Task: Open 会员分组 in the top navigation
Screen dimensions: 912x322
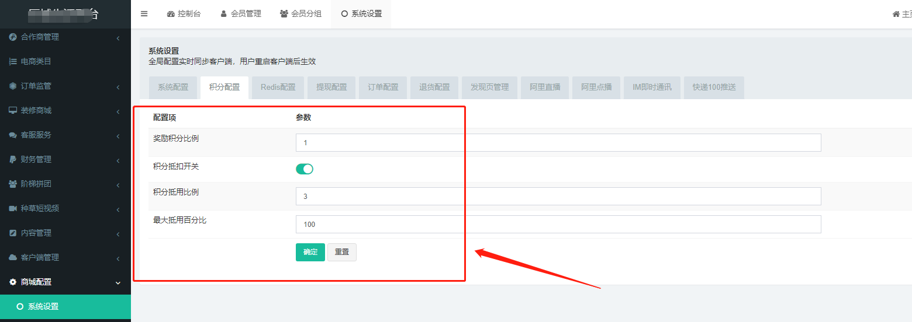Action: [x=300, y=14]
